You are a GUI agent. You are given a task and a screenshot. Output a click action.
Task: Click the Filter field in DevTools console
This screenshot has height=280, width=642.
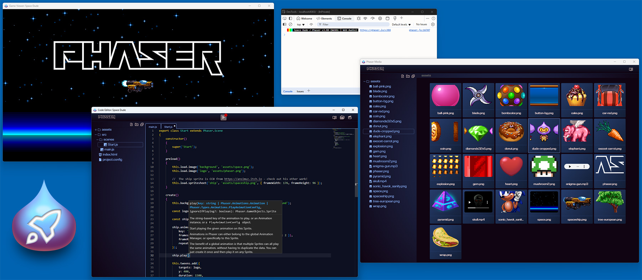tap(353, 25)
